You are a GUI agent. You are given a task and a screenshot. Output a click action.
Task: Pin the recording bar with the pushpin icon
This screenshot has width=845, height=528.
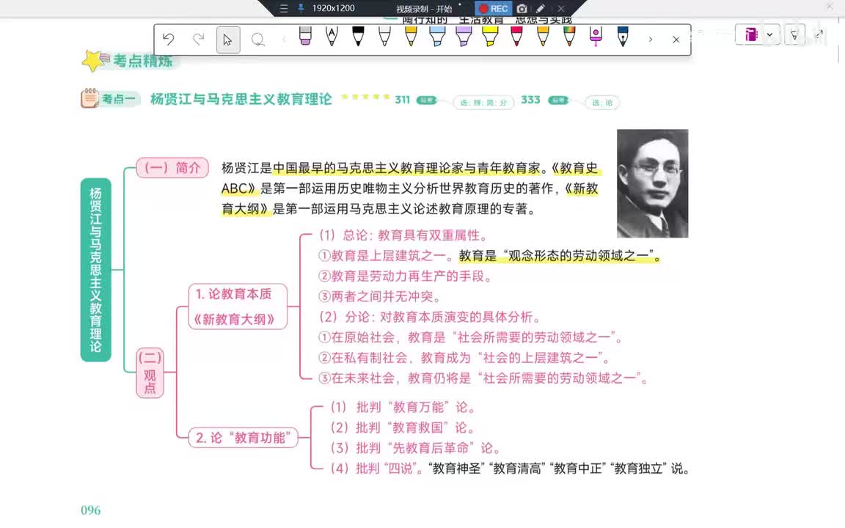point(301,8)
